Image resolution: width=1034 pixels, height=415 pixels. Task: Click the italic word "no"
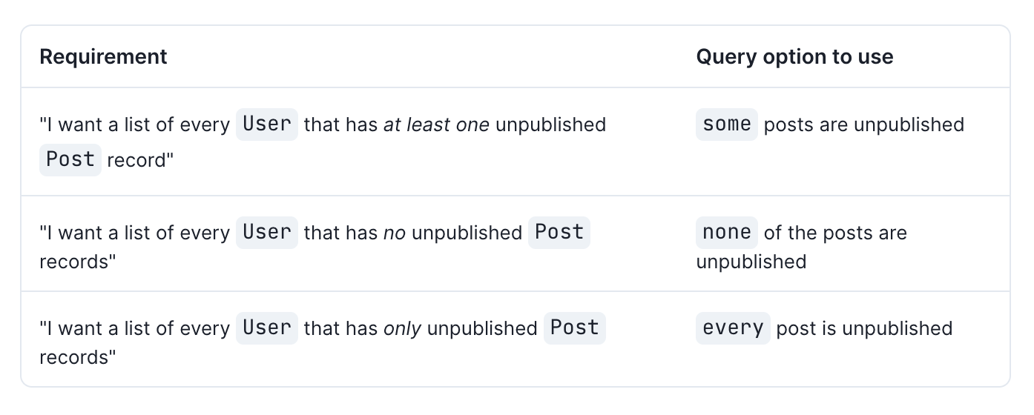[394, 233]
